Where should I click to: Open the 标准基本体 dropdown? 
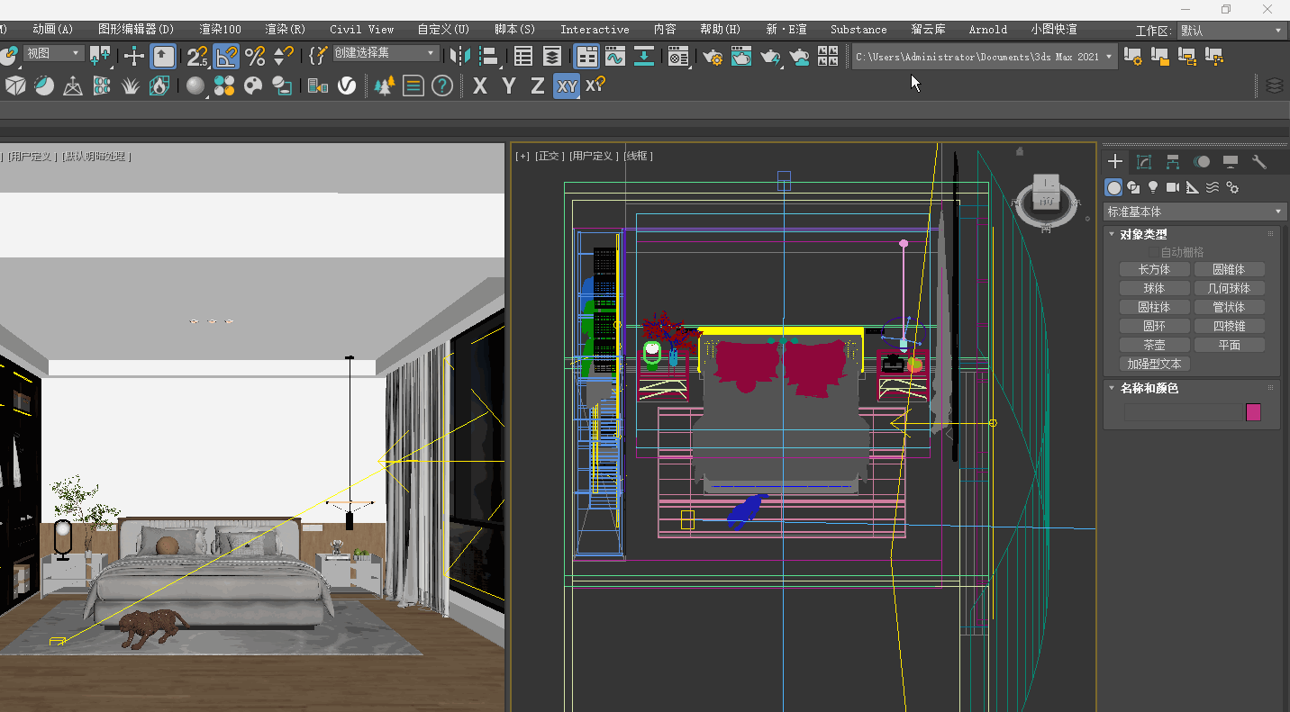(x=1195, y=212)
